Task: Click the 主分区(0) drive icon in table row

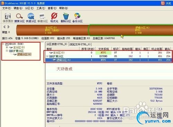Action: coord(51,53)
